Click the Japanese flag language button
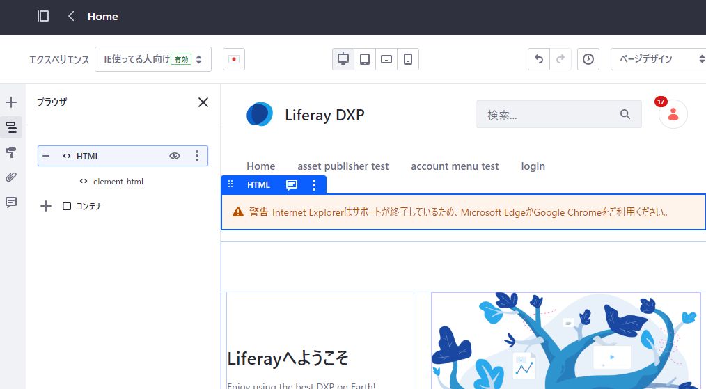Viewport: 706px width, 389px height. (234, 59)
